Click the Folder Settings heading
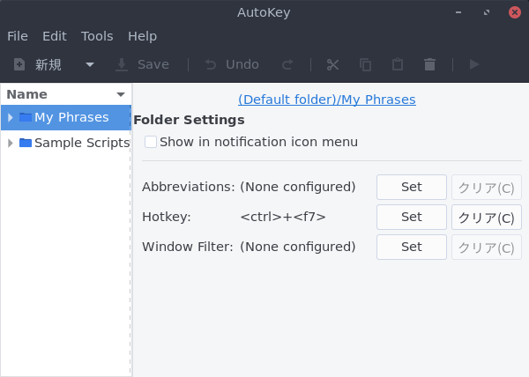The image size is (529, 377). (x=189, y=120)
